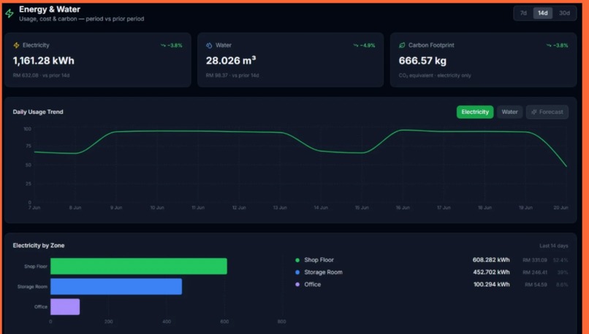
Task: Click the Shop Floor legend label
Action: tap(319, 260)
